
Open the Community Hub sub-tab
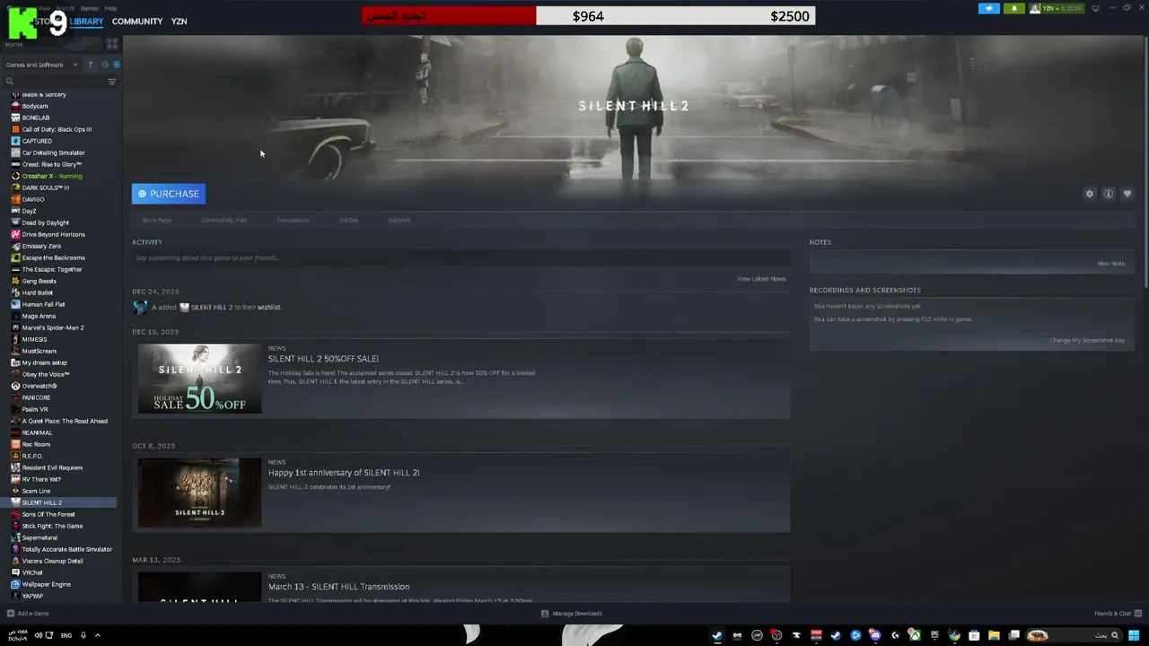(x=224, y=220)
